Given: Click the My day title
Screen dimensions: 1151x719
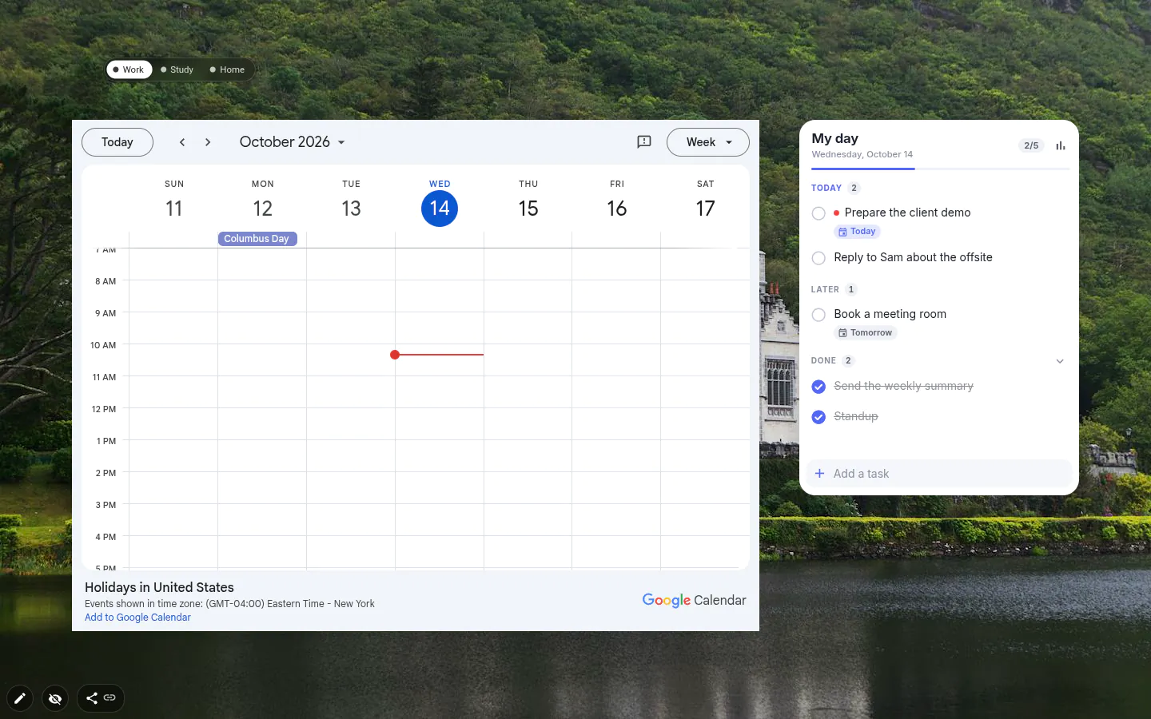Looking at the screenshot, I should tap(834, 138).
